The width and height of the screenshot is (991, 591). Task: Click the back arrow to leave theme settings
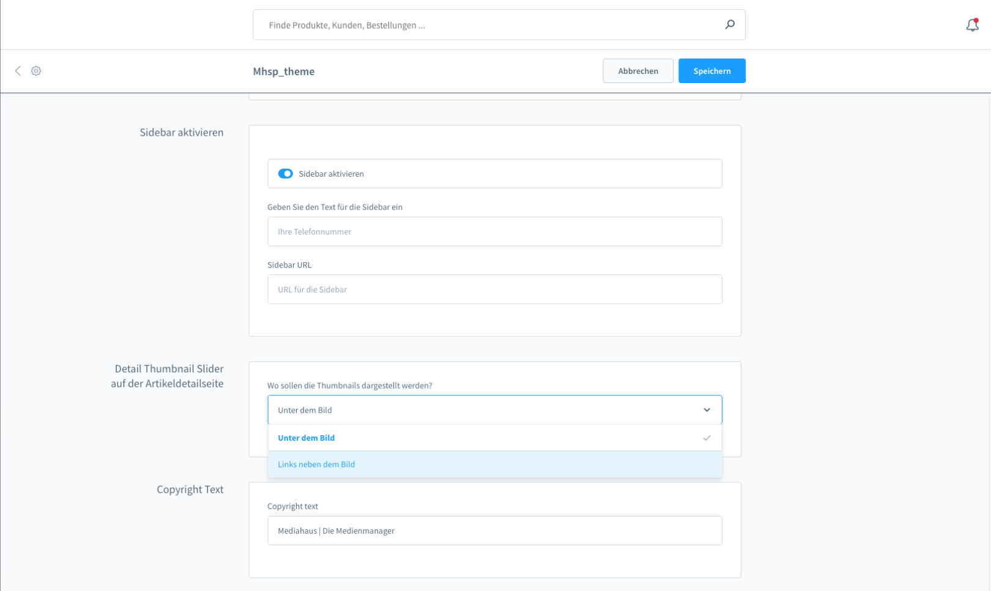pos(17,71)
